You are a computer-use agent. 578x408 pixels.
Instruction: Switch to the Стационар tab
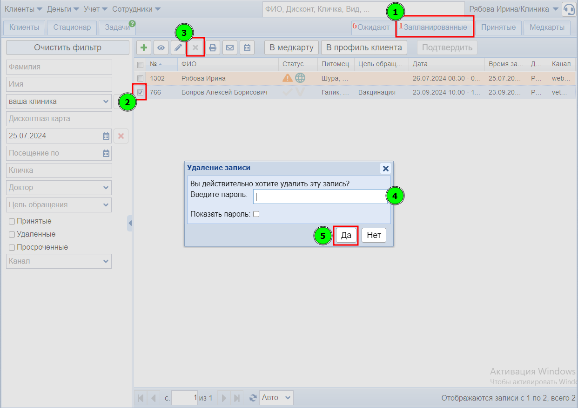[x=72, y=27]
